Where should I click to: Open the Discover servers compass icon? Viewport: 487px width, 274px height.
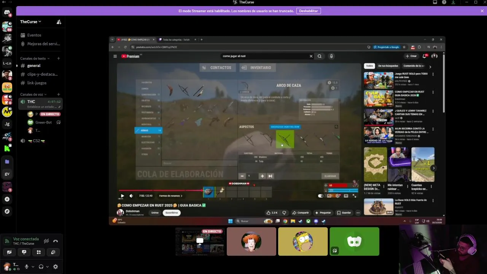pyautogui.click(x=7, y=211)
